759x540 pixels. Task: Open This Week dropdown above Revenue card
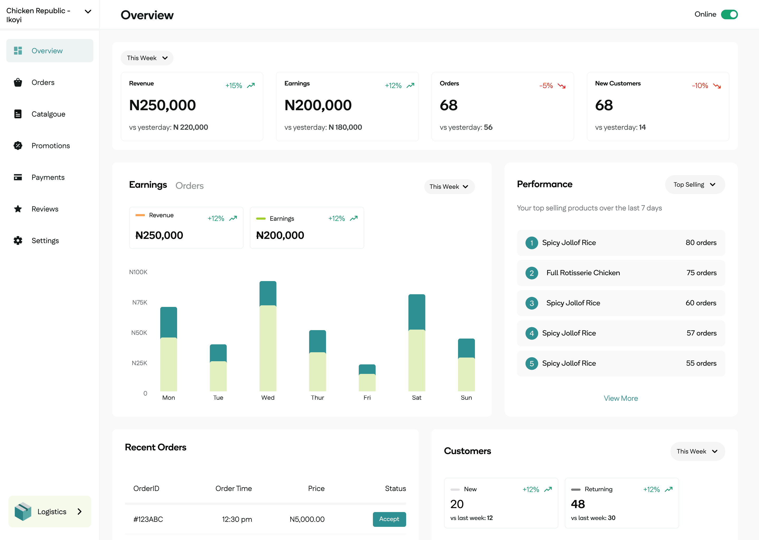147,58
